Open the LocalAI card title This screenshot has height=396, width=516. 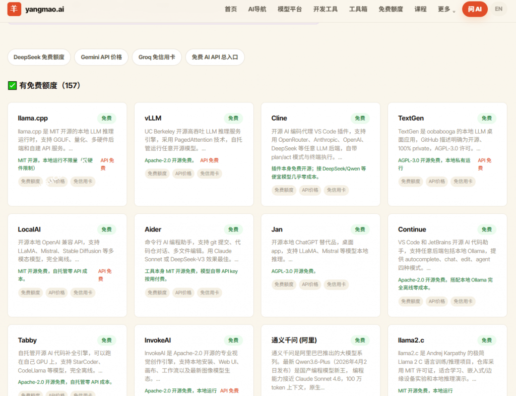point(29,230)
